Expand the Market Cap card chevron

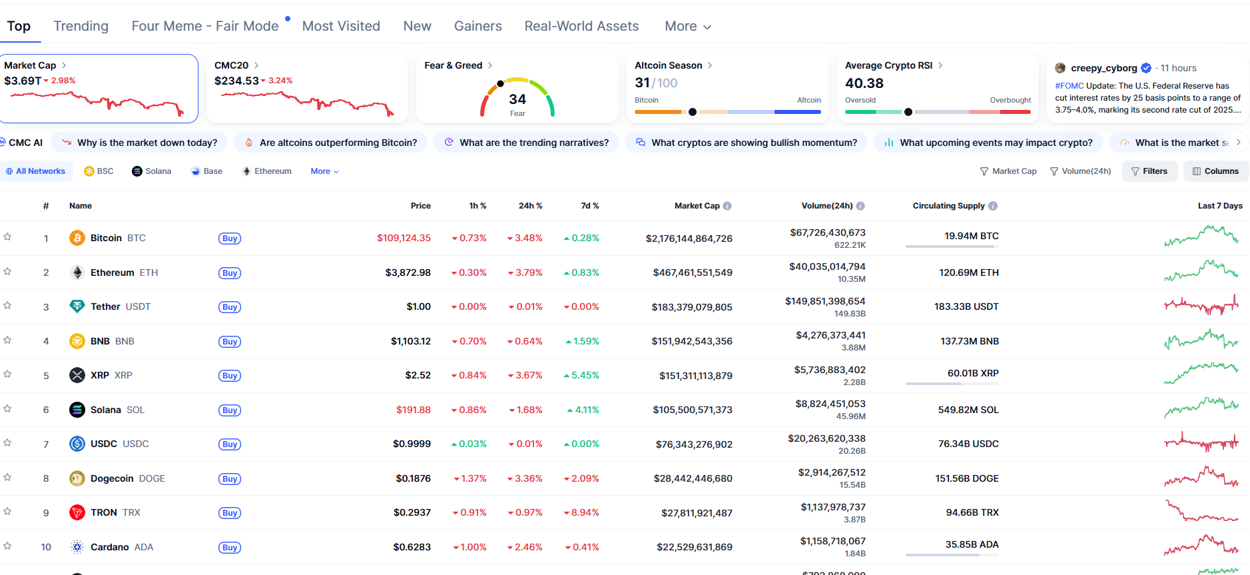[x=64, y=65]
